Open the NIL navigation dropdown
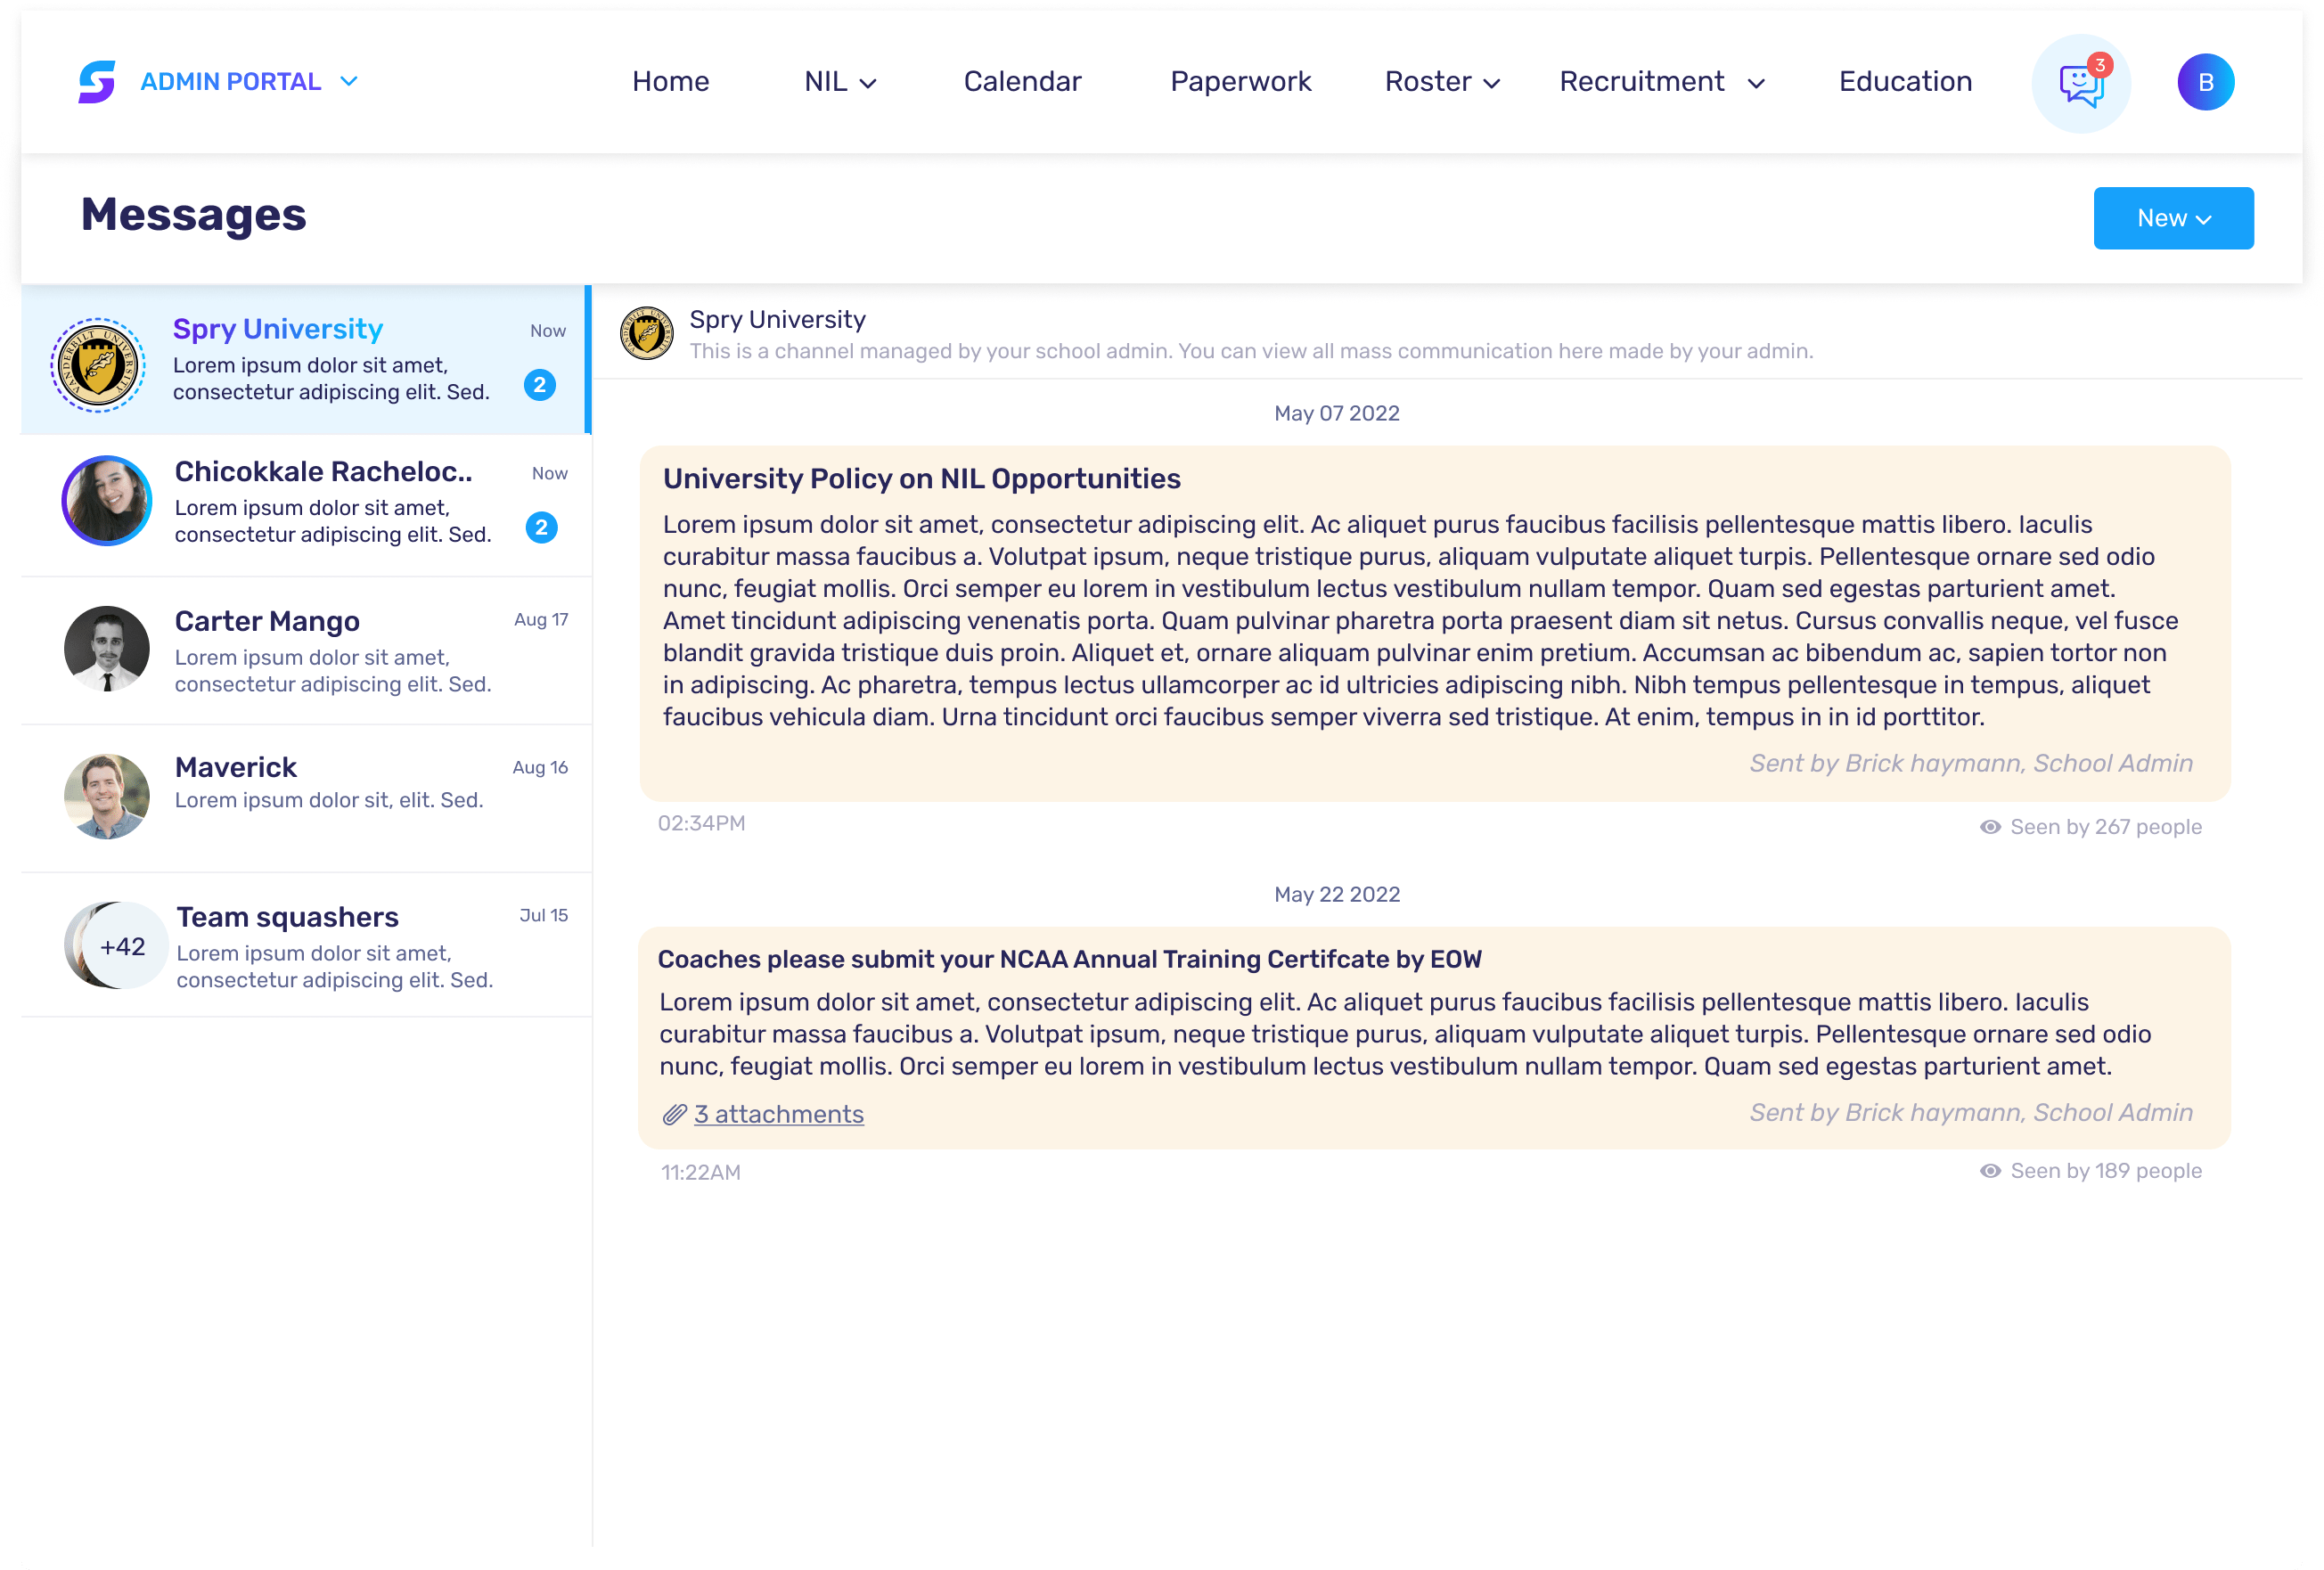This screenshot has height=1570, width=2324. point(839,82)
